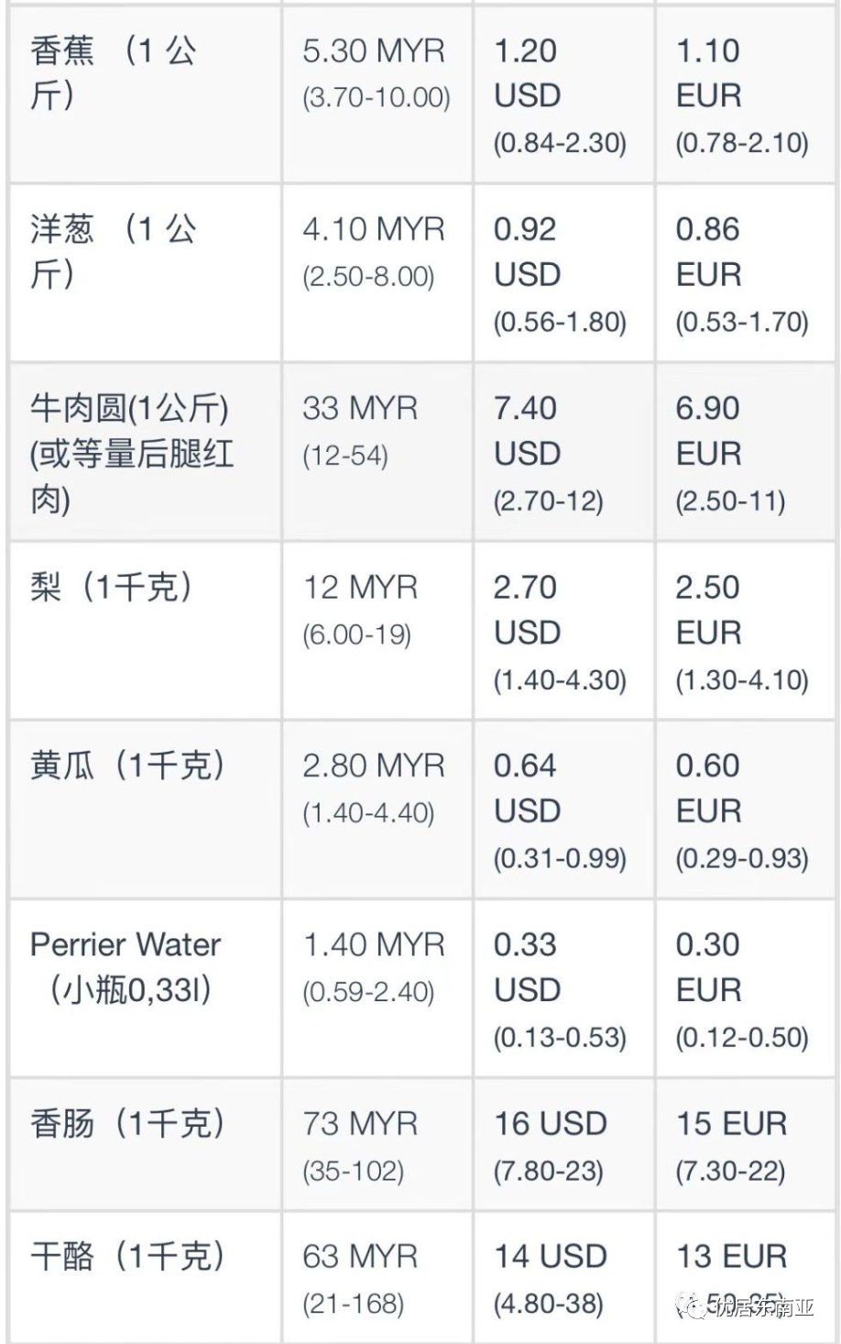Screen dimensions: 841x1344
Task: Click the 2.70 USD pear price
Action: (527, 609)
